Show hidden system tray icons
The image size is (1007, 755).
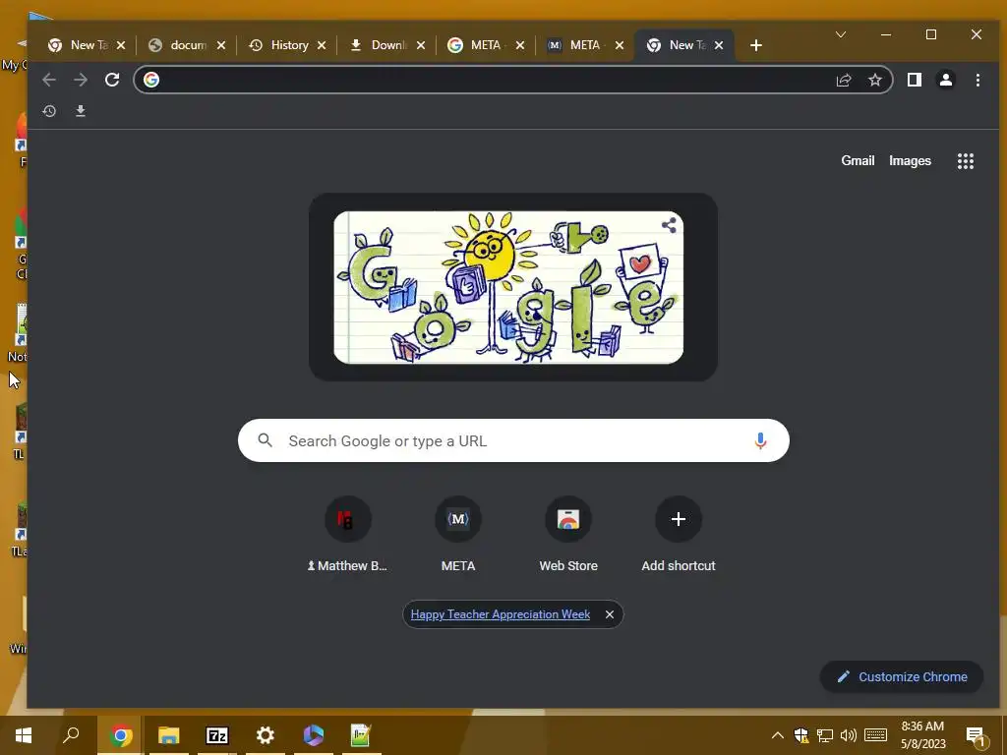coord(777,735)
